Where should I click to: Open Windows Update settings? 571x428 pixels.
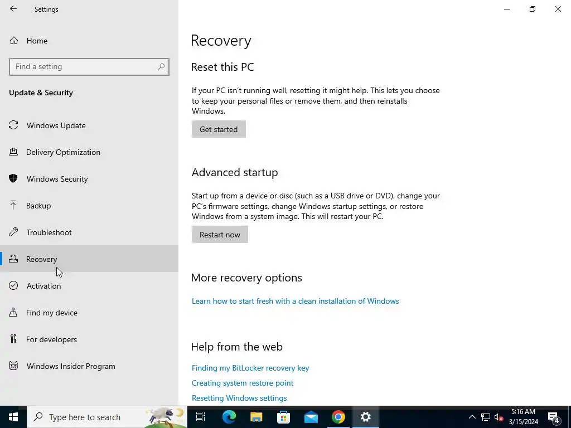89,125
